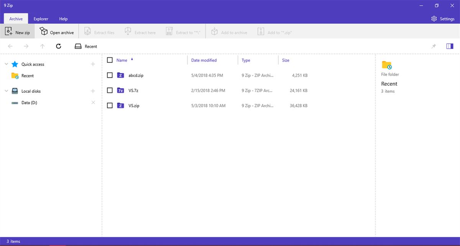
Task: Click the refresh icon in navigation bar
Action: [x=58, y=46]
